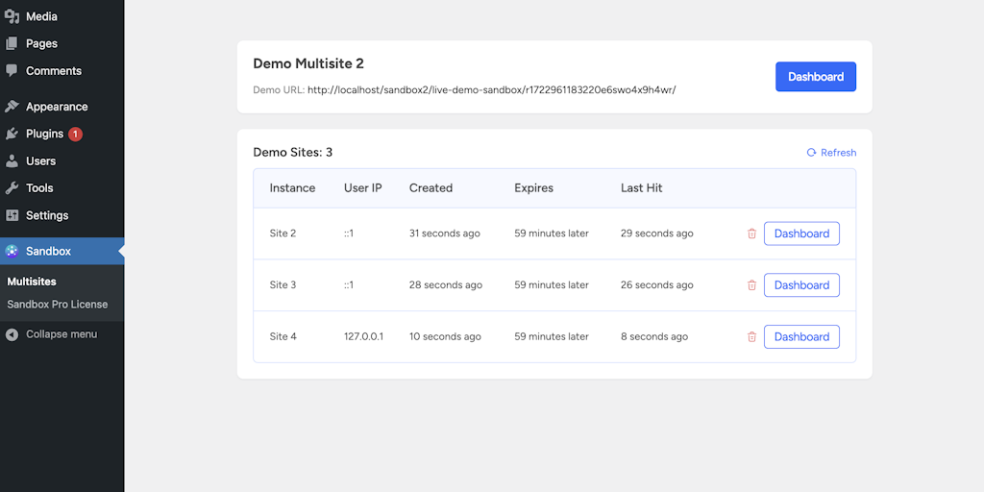Click the trash icon for Site 2
This screenshot has height=492, width=984.
click(751, 234)
